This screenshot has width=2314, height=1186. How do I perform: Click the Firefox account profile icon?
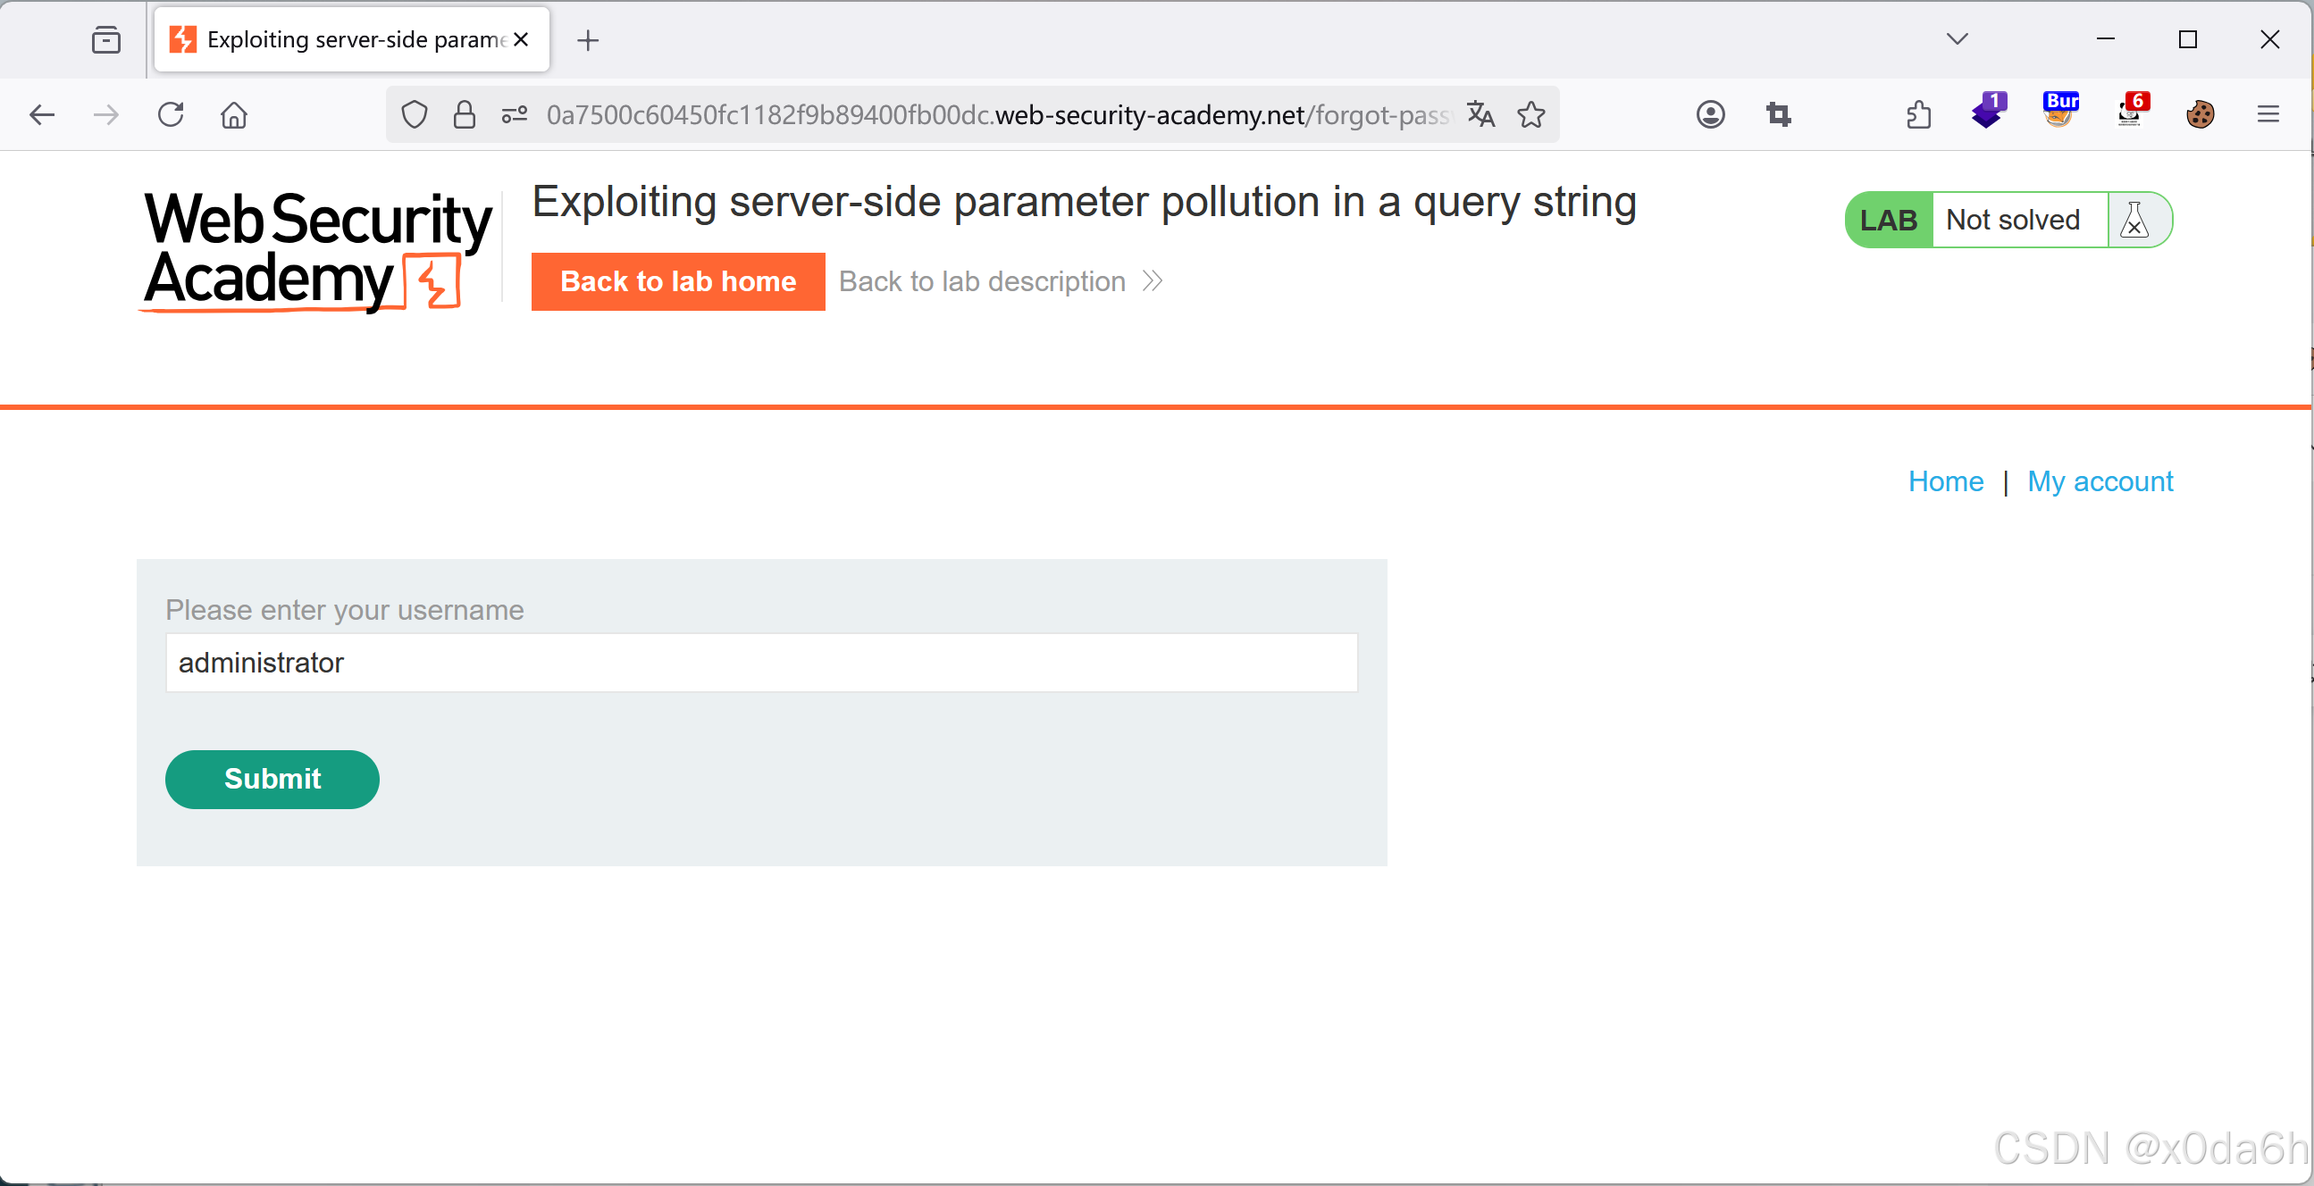coord(1709,114)
